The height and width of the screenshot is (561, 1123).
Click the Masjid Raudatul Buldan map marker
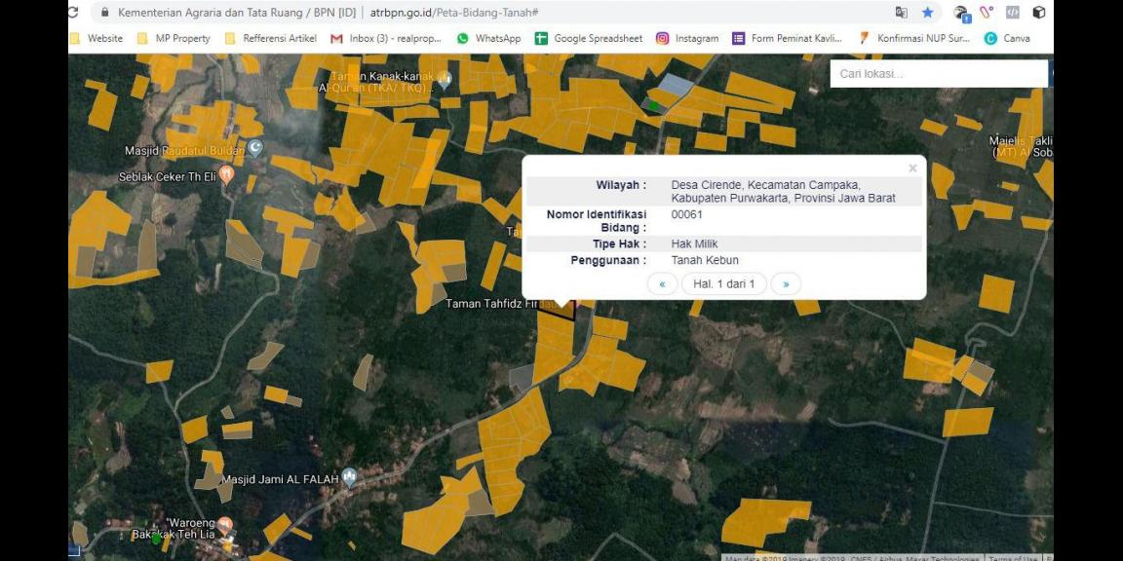[255, 149]
